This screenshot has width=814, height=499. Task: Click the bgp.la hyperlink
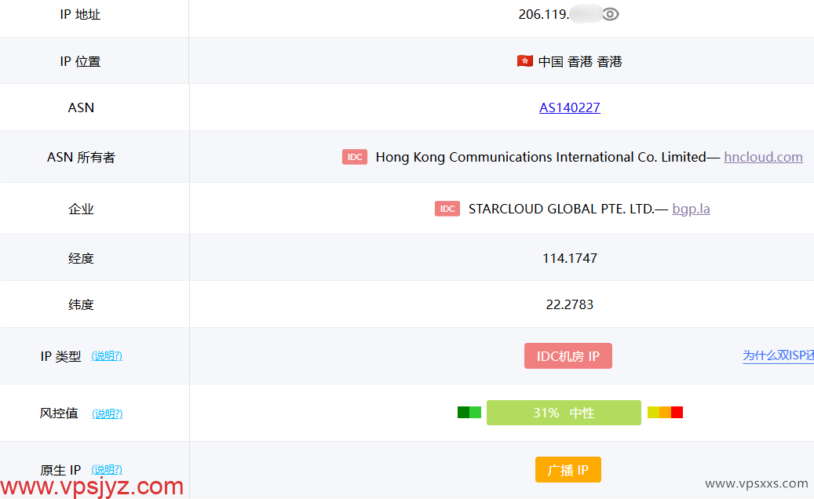691,209
